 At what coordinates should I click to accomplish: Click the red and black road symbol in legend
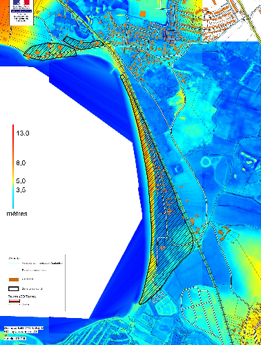14,301
